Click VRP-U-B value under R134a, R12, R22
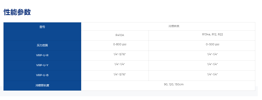This screenshot has height=100, width=262. click(212, 74)
